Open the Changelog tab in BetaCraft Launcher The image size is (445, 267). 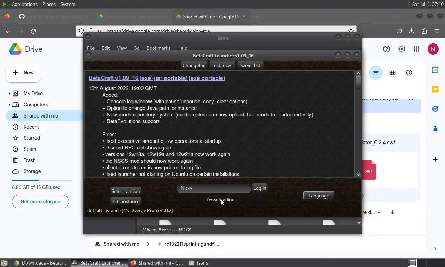point(194,65)
